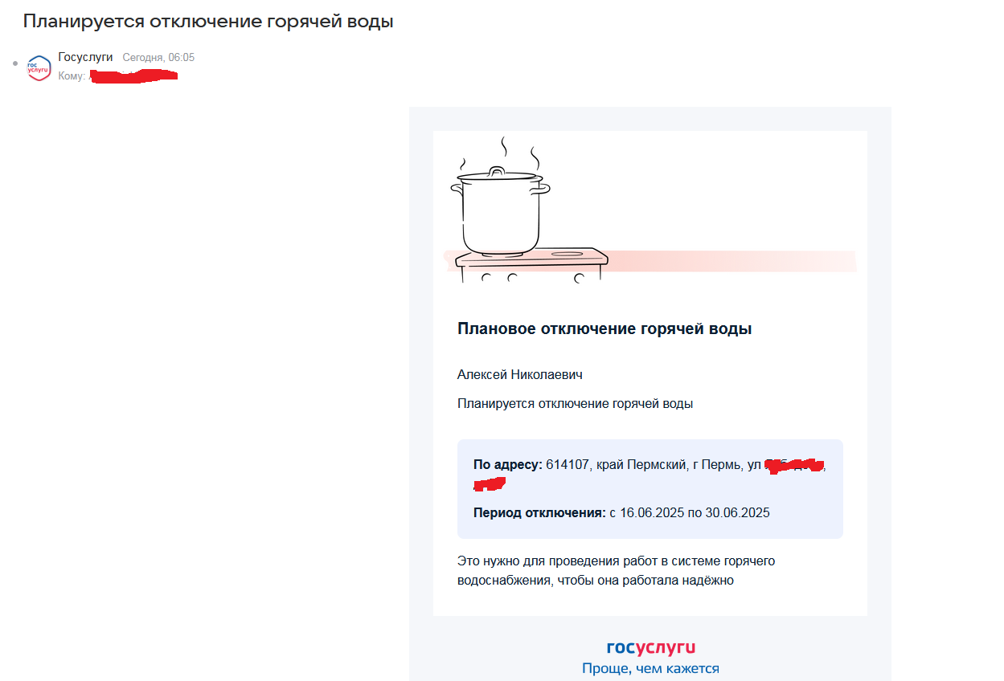Viewport: 1004px width, 681px height.
Task: Click paragraph about работ в системе горячего водоснабжения
Action: coord(616,570)
